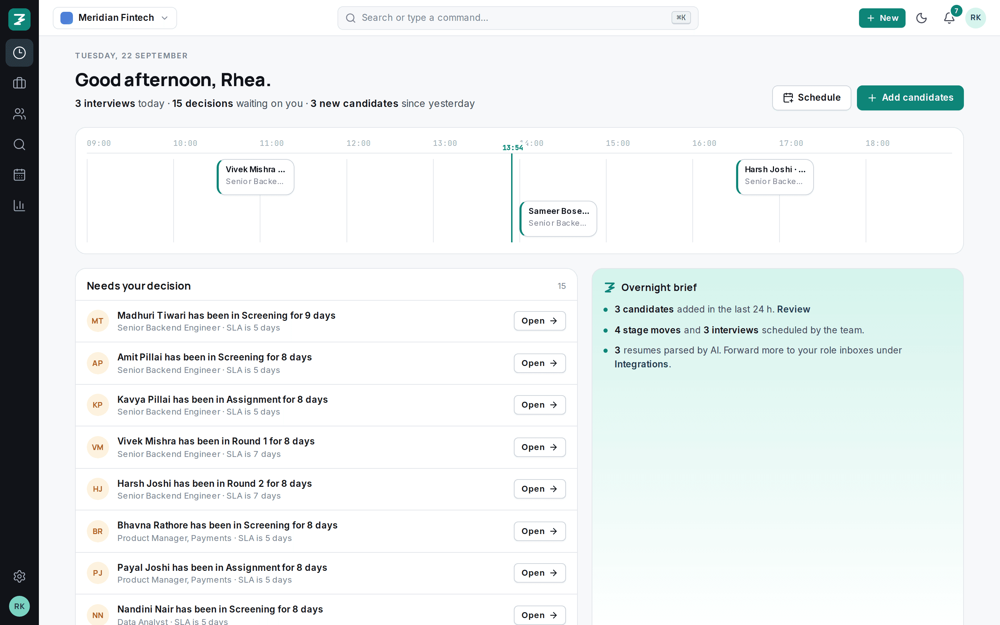Click the green Z app logo
This screenshot has width=1000, height=625.
tap(19, 19)
